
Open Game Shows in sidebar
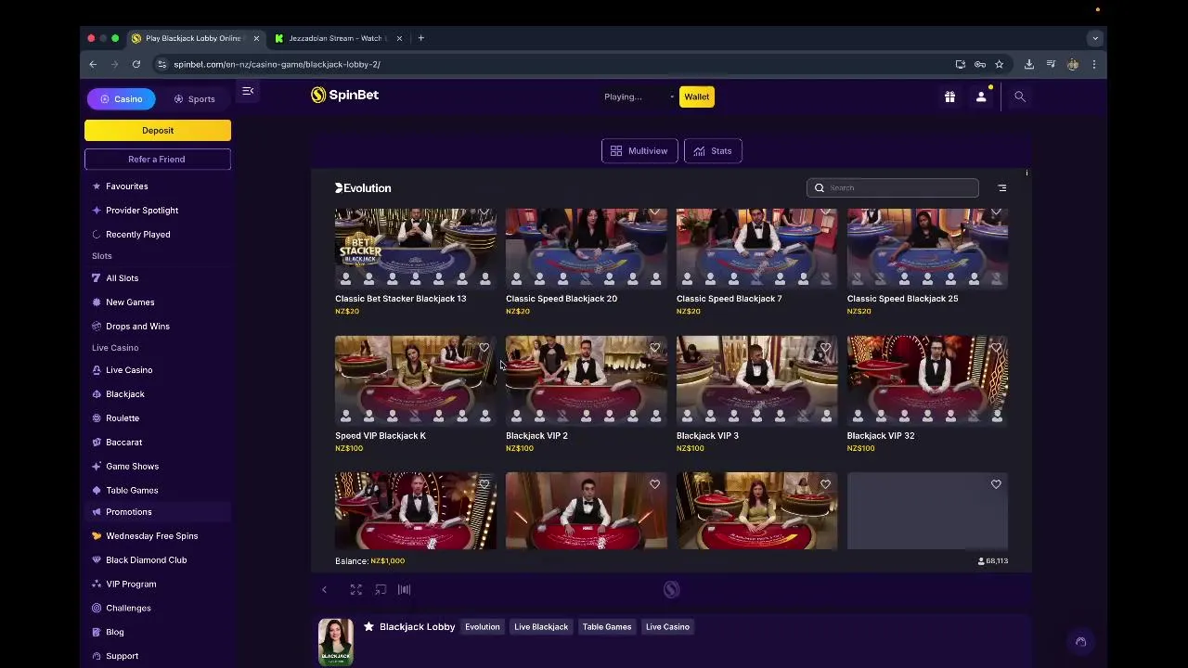tap(132, 467)
